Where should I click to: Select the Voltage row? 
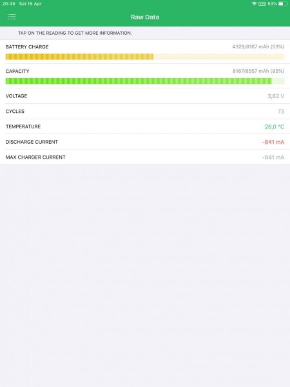pyautogui.click(x=145, y=96)
